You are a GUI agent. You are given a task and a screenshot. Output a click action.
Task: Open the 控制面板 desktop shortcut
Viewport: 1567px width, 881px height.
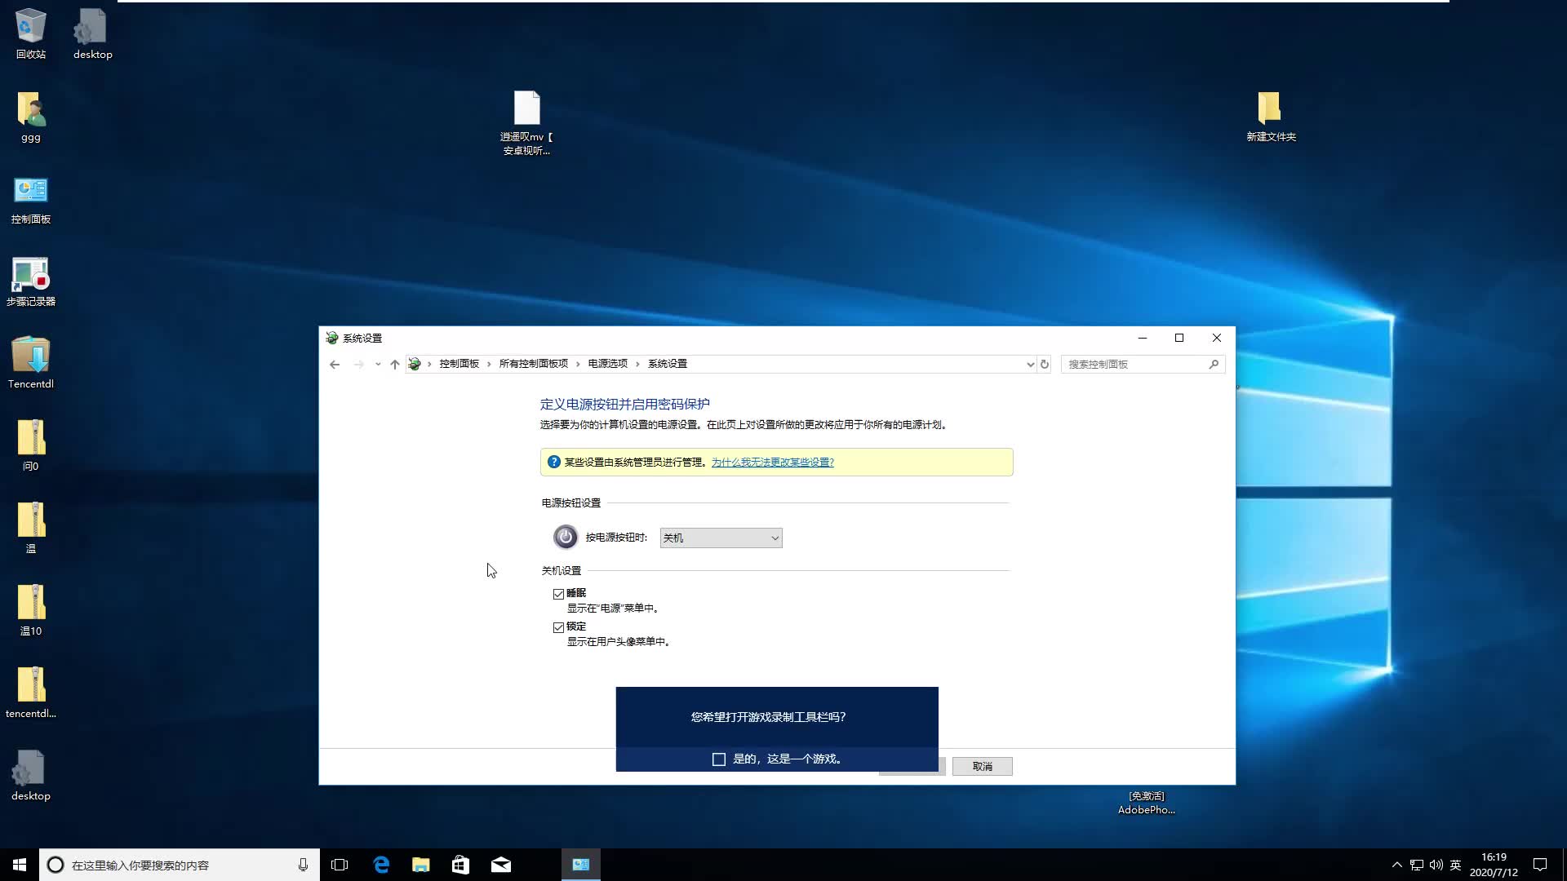click(x=30, y=200)
